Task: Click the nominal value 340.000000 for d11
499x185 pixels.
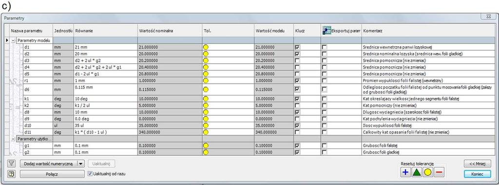Action: tap(170, 132)
